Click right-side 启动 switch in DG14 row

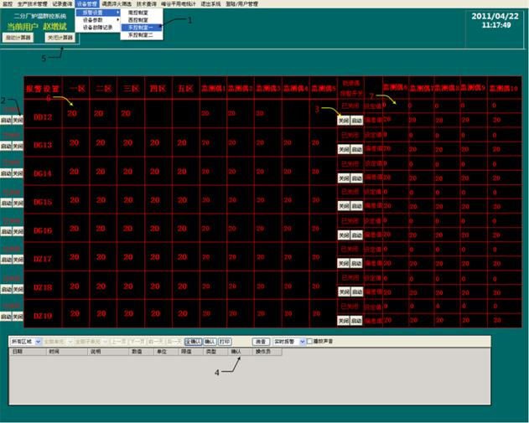pos(355,178)
